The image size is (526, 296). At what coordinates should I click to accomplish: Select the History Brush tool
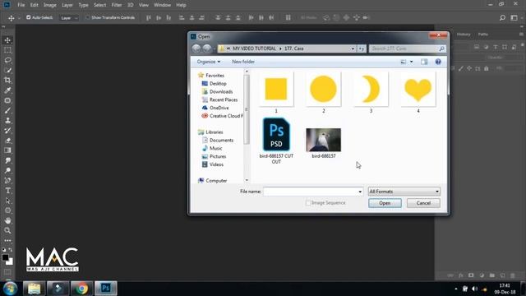click(x=7, y=131)
